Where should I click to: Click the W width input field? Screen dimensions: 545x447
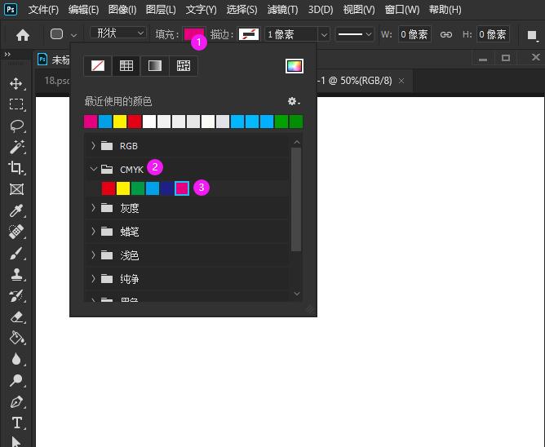pos(414,34)
